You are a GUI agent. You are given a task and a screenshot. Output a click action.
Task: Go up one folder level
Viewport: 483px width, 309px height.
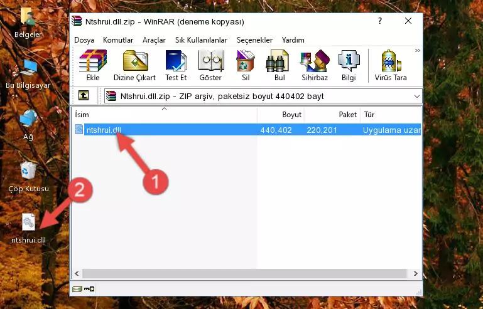(84, 96)
